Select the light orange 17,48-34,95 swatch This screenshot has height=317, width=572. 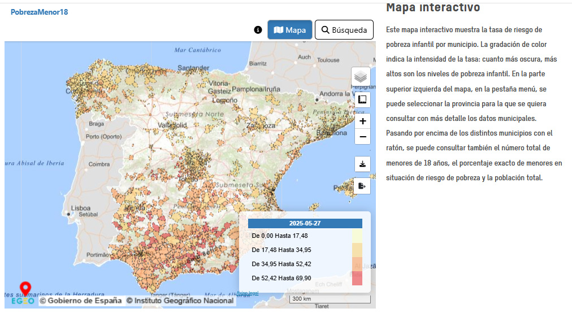pos(357,250)
